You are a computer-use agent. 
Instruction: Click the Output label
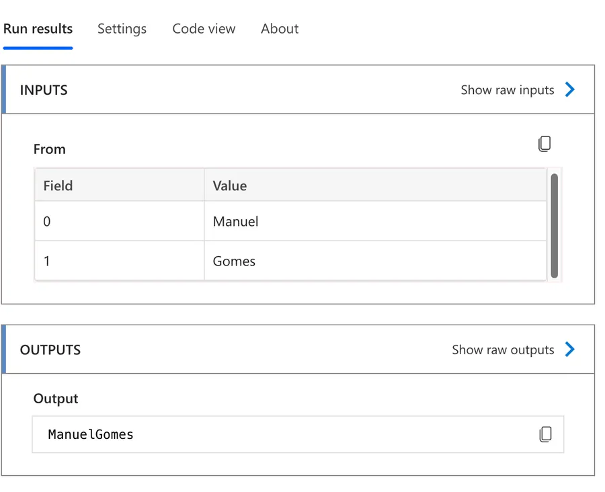point(56,399)
